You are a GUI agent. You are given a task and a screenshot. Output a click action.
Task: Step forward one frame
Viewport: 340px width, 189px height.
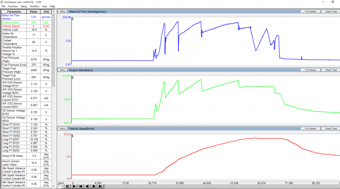coord(94,186)
